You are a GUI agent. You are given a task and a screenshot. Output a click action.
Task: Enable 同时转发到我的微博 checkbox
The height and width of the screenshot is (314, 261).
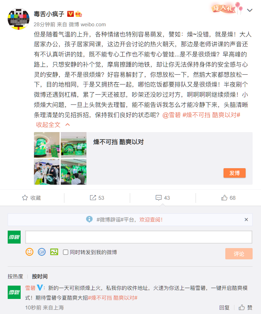pyautogui.click(x=65, y=252)
